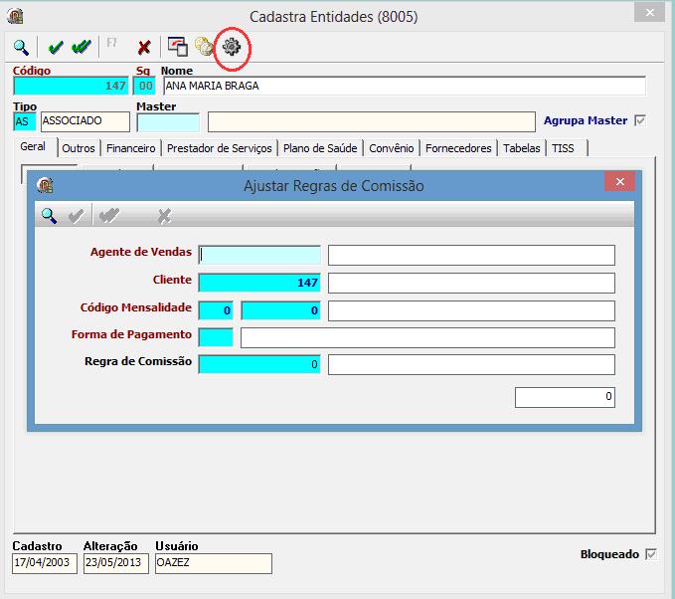Click the grey X icon in commission dialog toolbar
This screenshot has width=675, height=599.
point(164,216)
